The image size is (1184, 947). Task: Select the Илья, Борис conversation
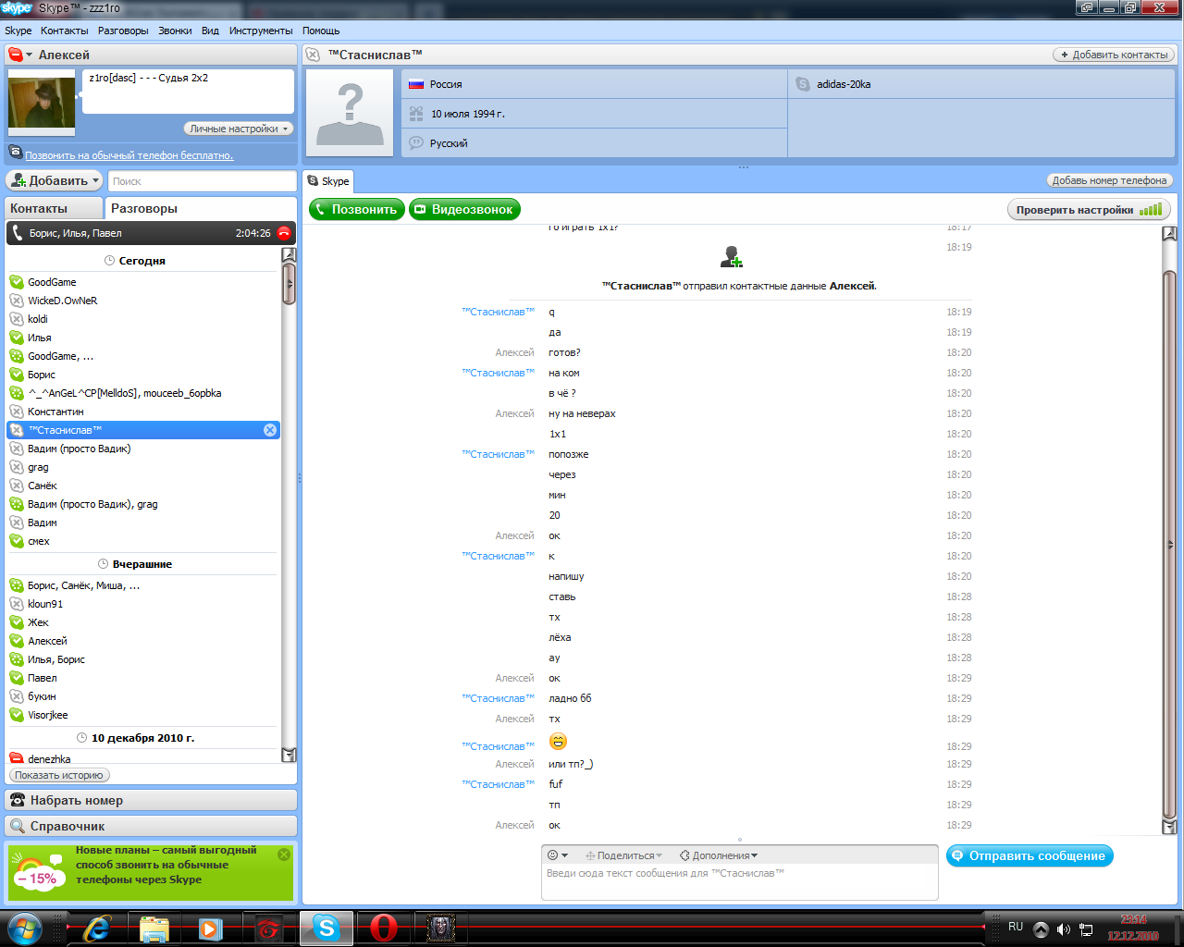click(x=143, y=659)
